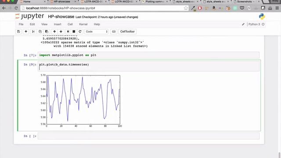Close the HP-showcase browser tab
Viewport: 281px width, 158px height.
pos(75,2)
